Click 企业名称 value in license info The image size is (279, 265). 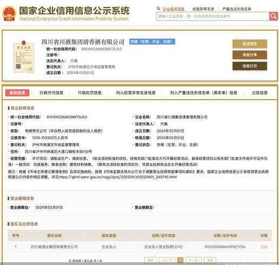(x=182, y=117)
